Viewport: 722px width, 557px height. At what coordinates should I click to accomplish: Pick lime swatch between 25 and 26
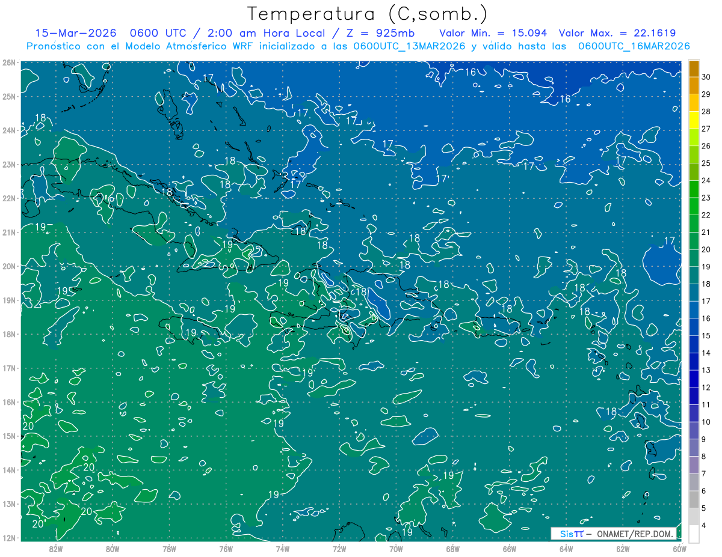pos(693,154)
